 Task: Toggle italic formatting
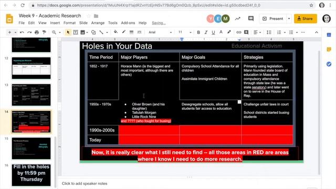(x=206, y=33)
